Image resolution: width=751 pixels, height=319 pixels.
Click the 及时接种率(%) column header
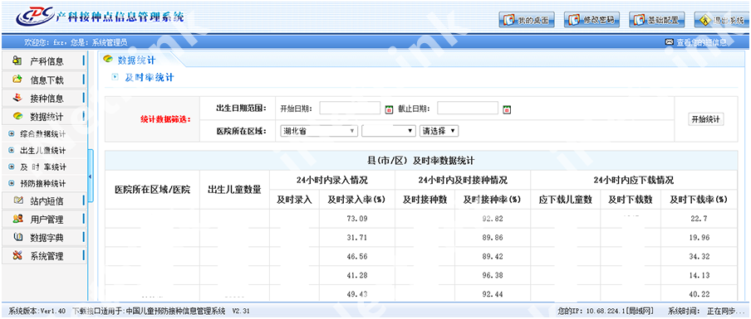[493, 200]
